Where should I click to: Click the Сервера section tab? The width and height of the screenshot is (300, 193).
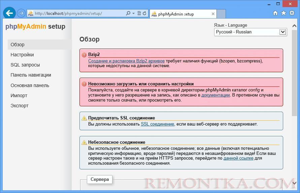coord(100,180)
